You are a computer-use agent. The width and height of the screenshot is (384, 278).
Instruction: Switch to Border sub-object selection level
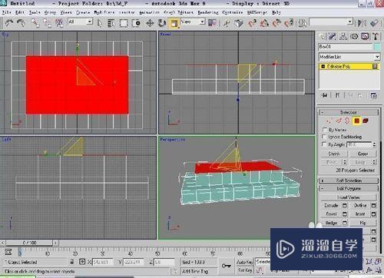coord(347,121)
